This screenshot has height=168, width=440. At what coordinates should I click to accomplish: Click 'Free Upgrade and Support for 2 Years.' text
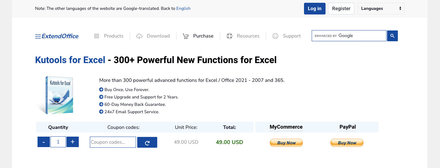point(142,97)
